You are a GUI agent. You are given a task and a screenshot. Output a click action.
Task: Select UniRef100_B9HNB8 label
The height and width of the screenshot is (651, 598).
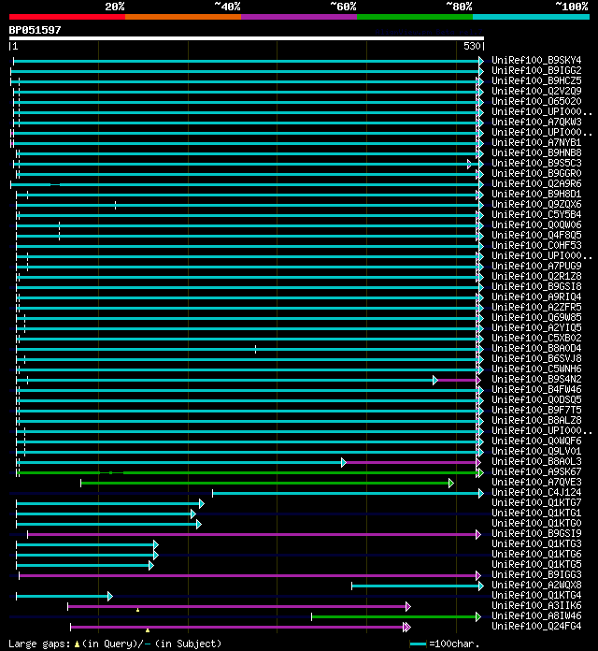[536, 152]
